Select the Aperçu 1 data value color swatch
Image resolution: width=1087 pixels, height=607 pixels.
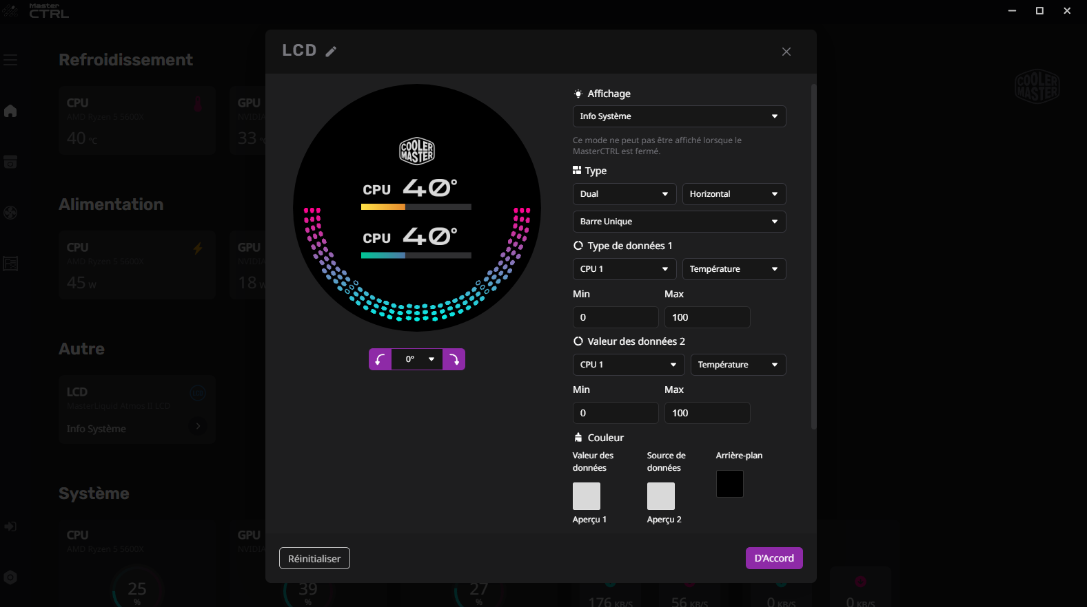tap(587, 496)
